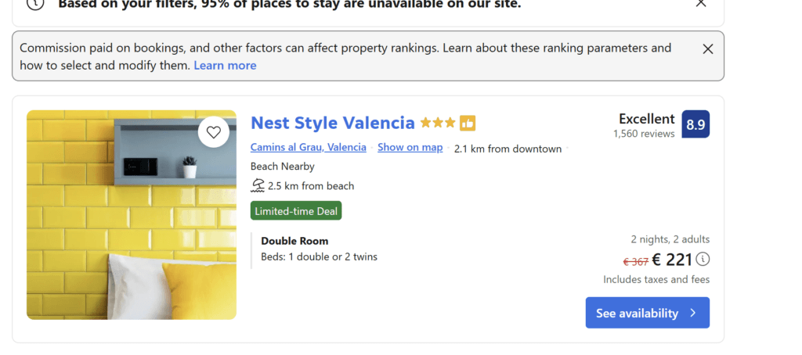The image size is (802, 355).
Task: Click the info icon in filters banner
Action: pyautogui.click(x=35, y=3)
